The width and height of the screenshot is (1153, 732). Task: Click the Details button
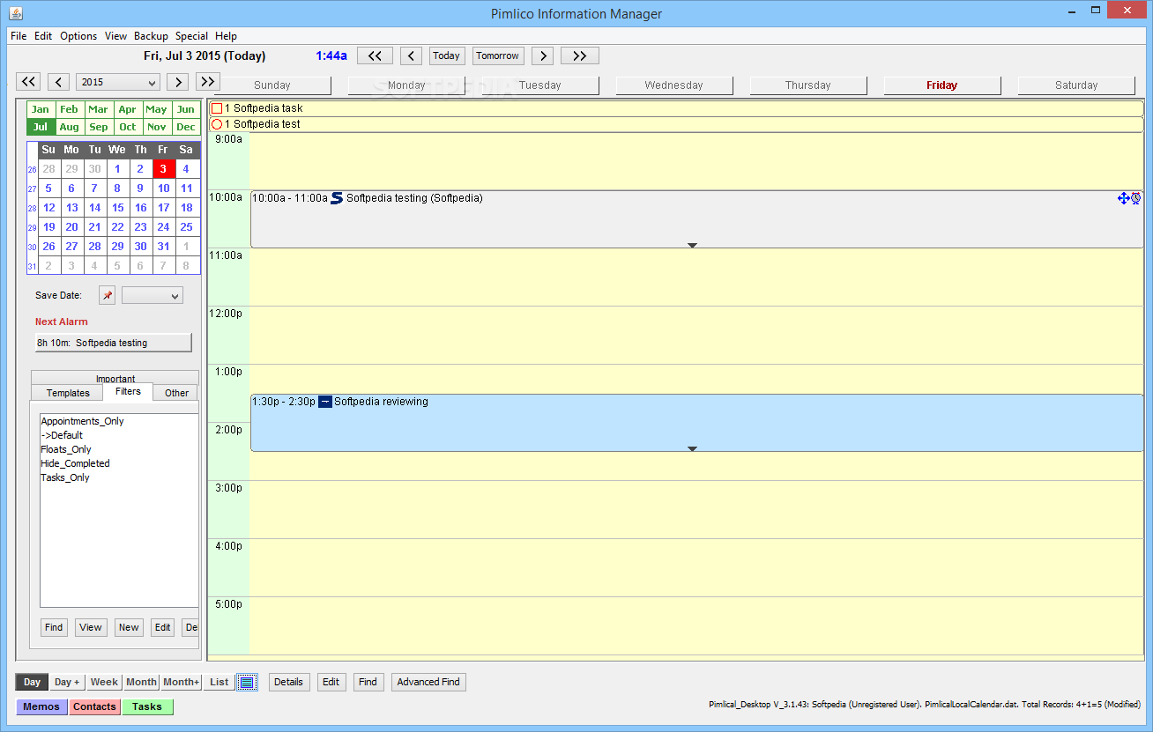click(288, 682)
